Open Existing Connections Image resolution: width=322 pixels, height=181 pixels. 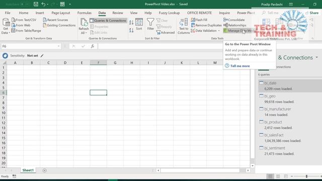click(x=59, y=25)
